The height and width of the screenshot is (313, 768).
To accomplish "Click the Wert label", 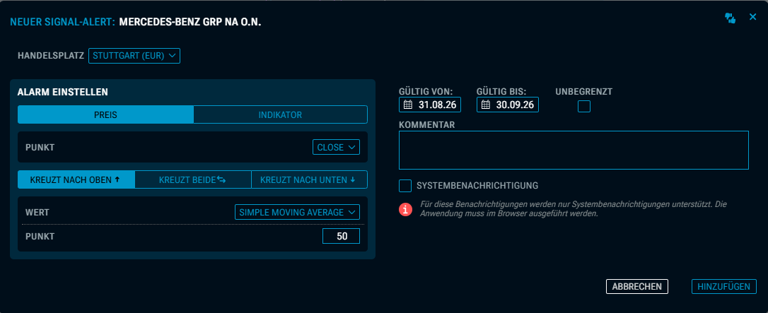I will [37, 212].
